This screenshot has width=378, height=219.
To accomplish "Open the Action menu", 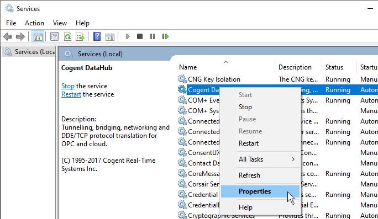I will click(34, 23).
